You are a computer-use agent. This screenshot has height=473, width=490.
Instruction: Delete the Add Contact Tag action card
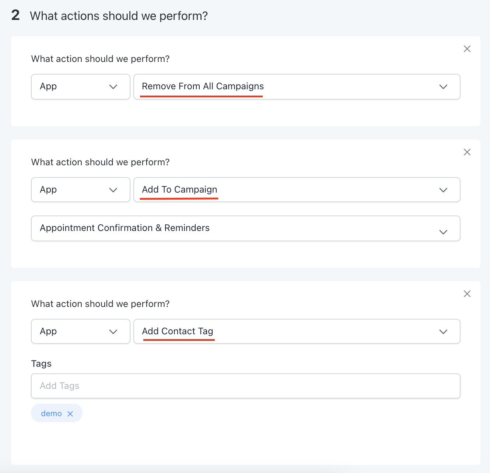[467, 294]
